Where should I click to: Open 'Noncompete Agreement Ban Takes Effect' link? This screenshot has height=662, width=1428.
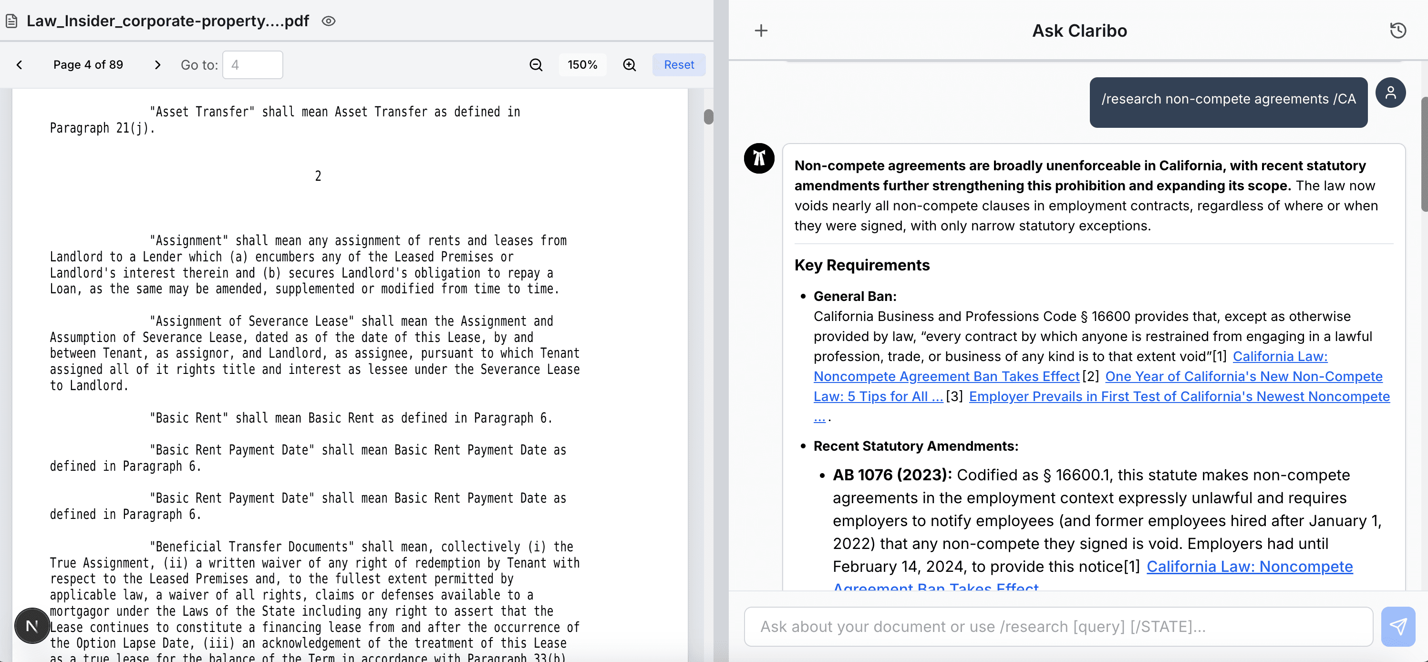point(946,376)
